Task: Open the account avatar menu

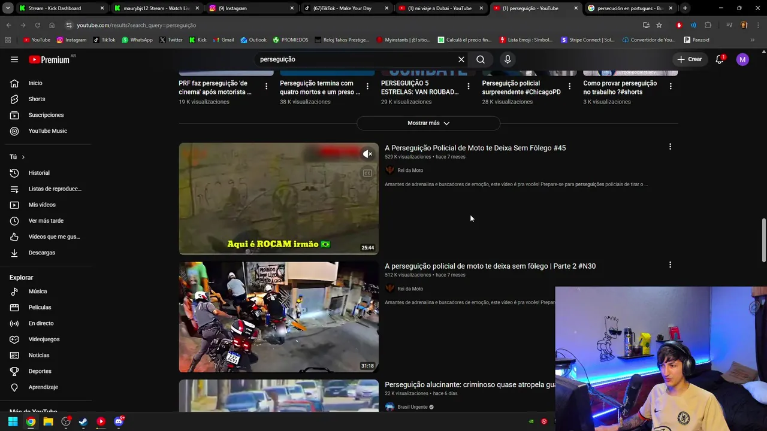Action: tap(742, 59)
